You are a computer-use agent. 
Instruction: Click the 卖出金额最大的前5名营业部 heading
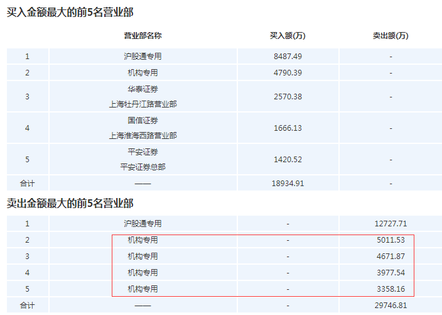70,203
